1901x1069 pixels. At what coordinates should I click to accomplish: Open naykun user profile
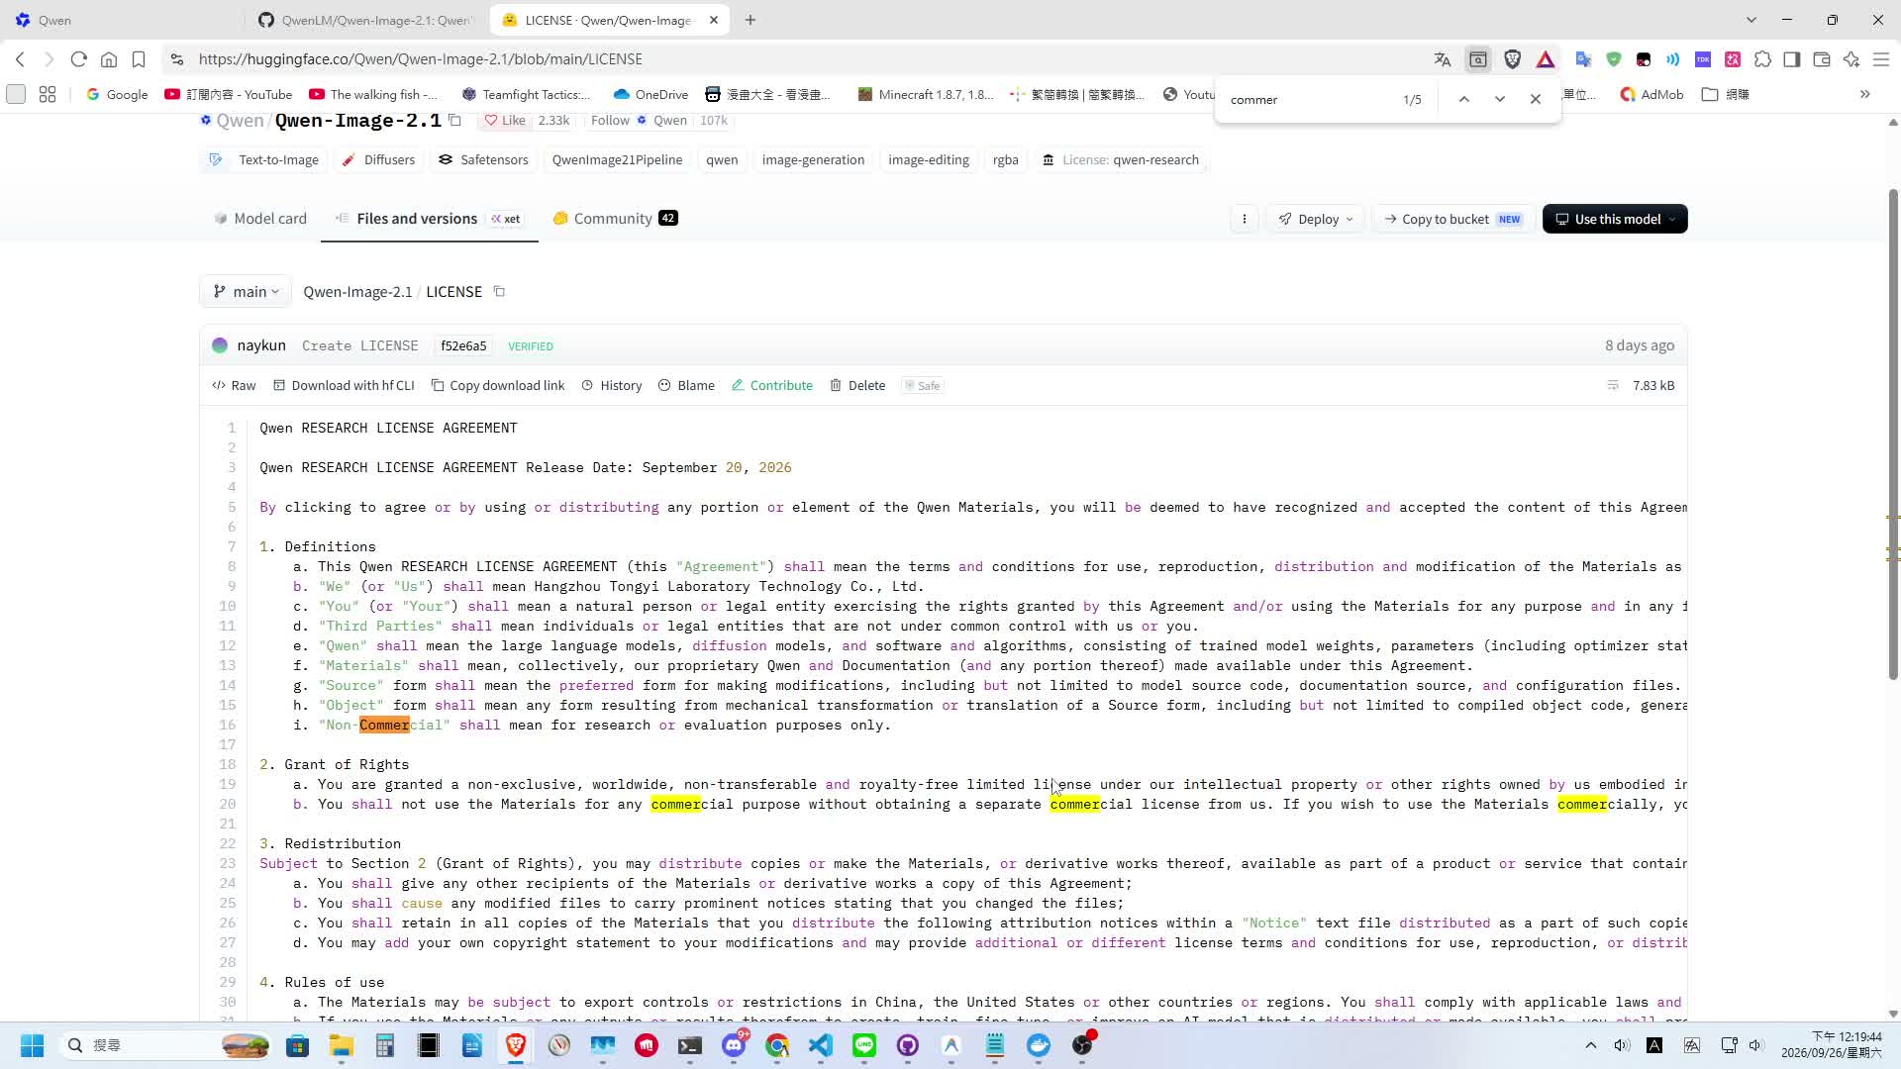tap(261, 345)
